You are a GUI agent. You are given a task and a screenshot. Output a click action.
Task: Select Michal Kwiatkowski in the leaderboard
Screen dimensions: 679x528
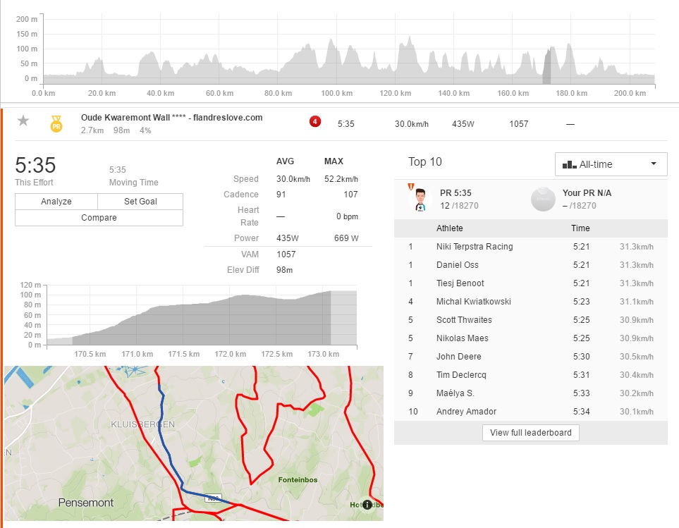pyautogui.click(x=474, y=302)
